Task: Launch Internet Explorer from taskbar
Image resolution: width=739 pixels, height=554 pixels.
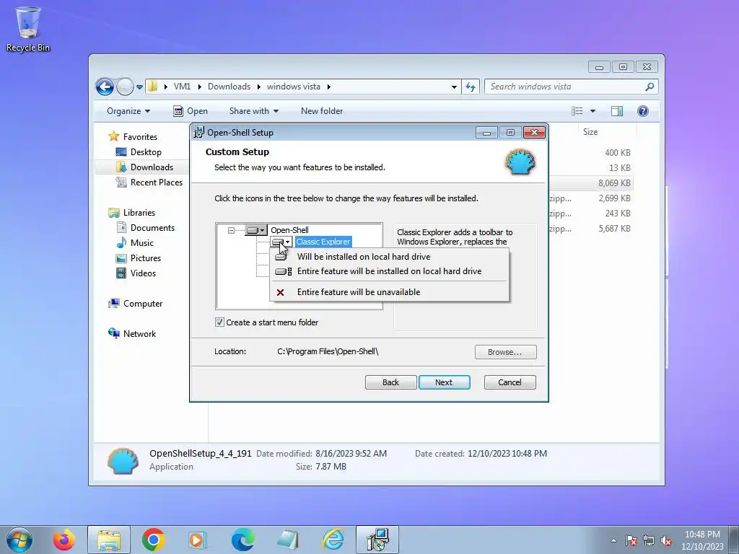Action: tap(333, 540)
